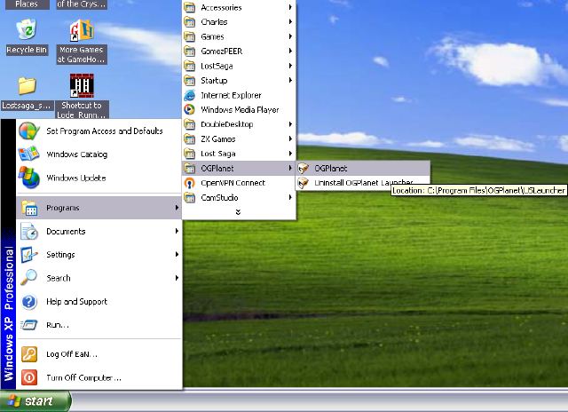Click the Windows Update globe icon

pos(29,178)
